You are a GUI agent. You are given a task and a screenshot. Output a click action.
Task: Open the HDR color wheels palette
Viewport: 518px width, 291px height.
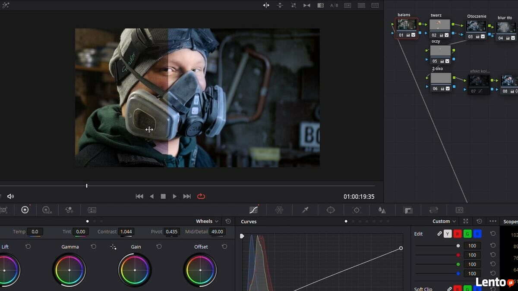coord(47,210)
